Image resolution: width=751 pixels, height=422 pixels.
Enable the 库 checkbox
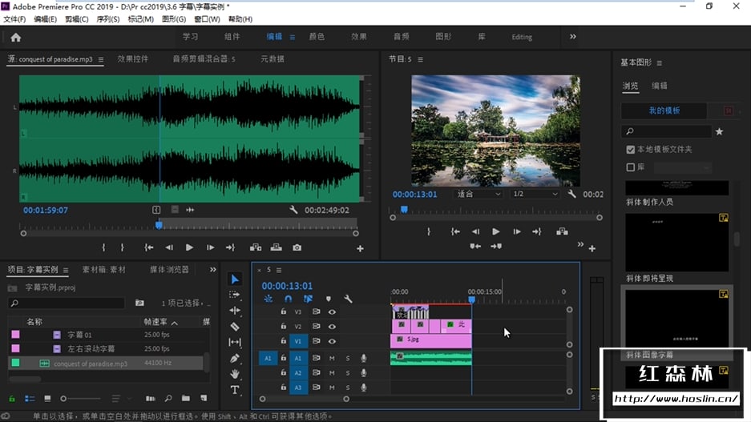630,167
